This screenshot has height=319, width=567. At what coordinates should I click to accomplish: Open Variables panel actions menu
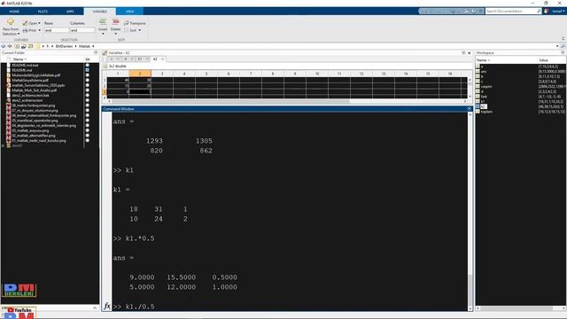463,53
